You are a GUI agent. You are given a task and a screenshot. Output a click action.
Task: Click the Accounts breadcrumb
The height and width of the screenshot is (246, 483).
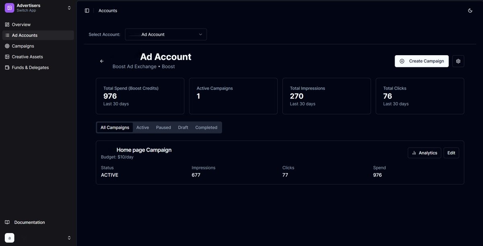pos(108,10)
